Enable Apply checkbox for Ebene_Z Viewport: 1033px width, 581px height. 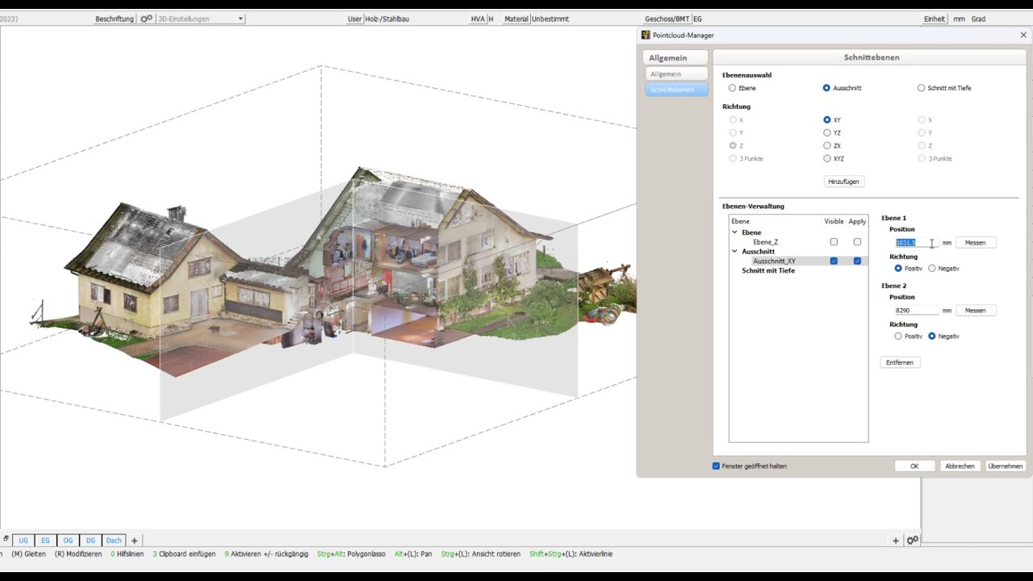[857, 242]
